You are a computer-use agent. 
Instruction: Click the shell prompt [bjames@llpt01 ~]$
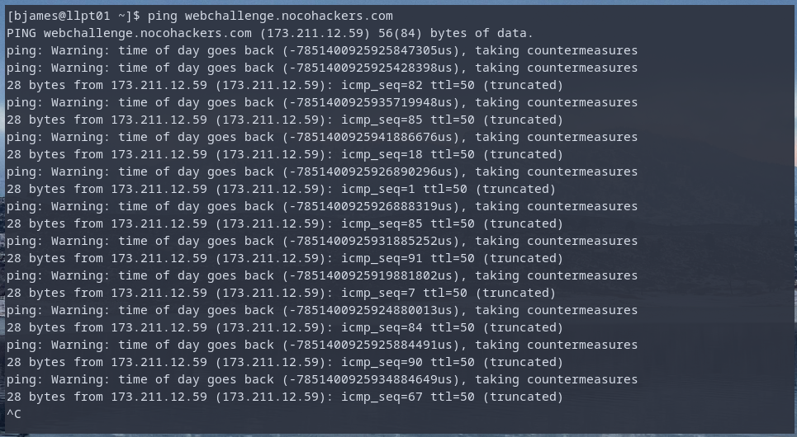coord(74,16)
